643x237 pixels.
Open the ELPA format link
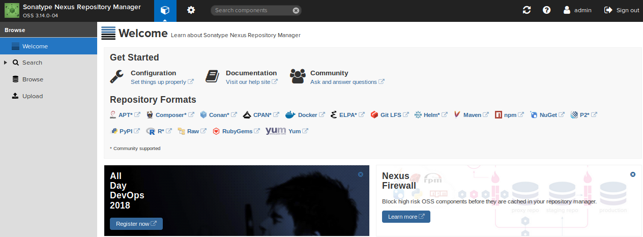[x=352, y=115]
